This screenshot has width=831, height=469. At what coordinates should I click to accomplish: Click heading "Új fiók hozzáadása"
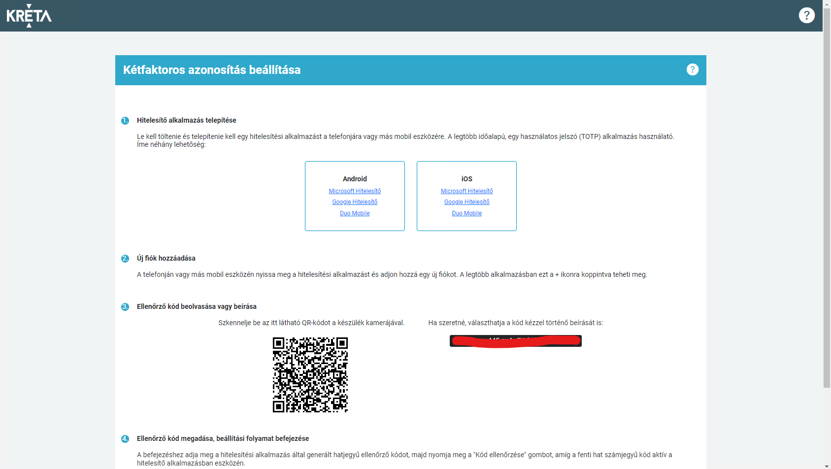coord(166,258)
